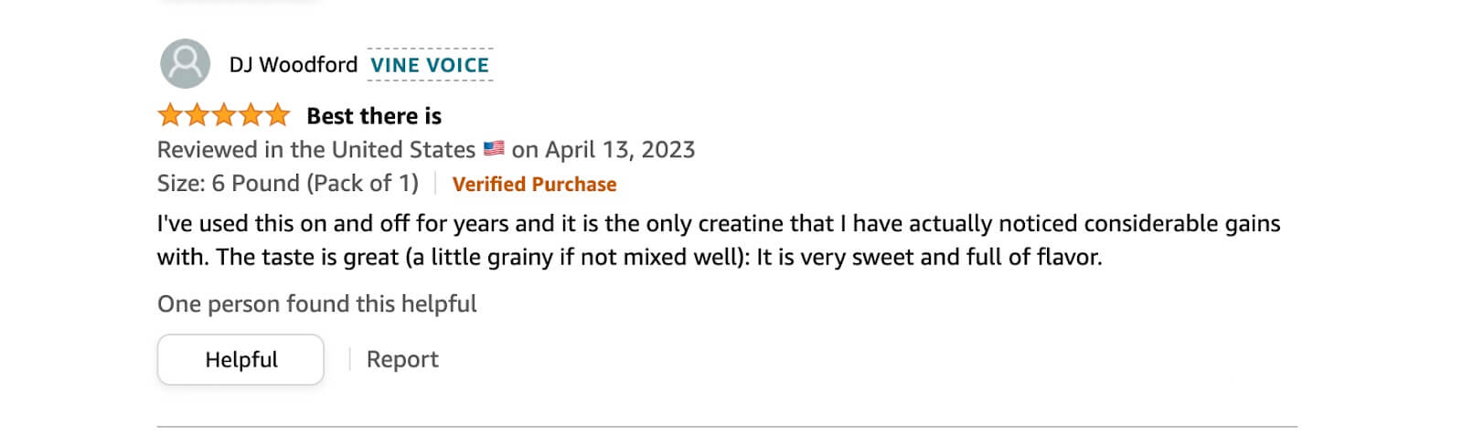Click the review date April 13, 2023

click(620, 150)
